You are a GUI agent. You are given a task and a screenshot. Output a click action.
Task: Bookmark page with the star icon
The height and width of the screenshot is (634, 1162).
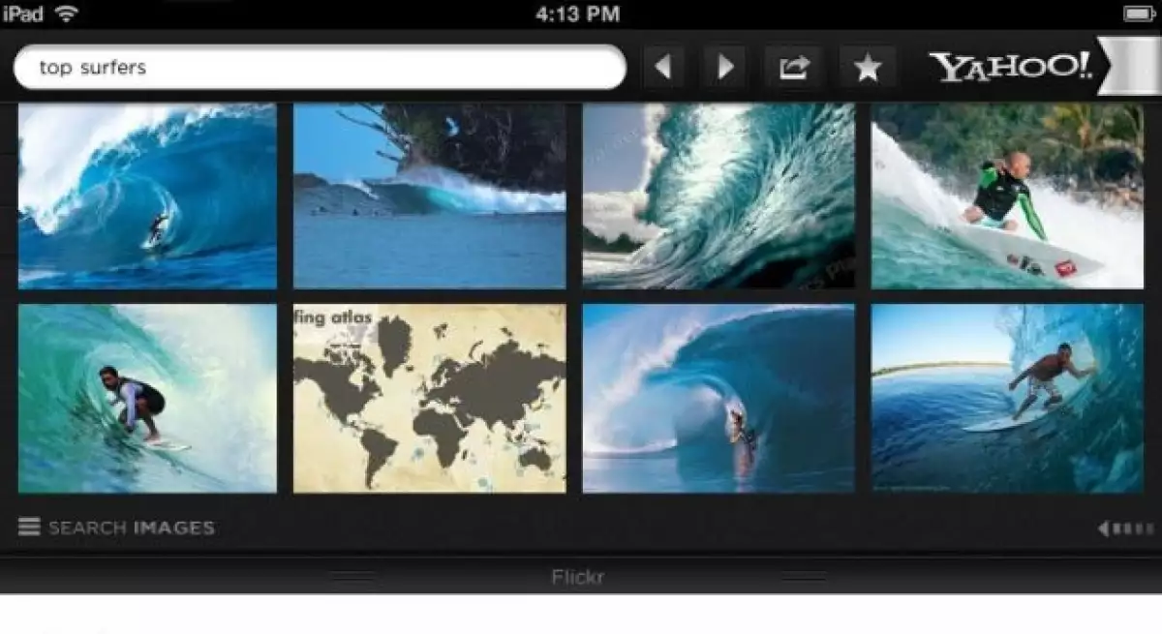867,67
